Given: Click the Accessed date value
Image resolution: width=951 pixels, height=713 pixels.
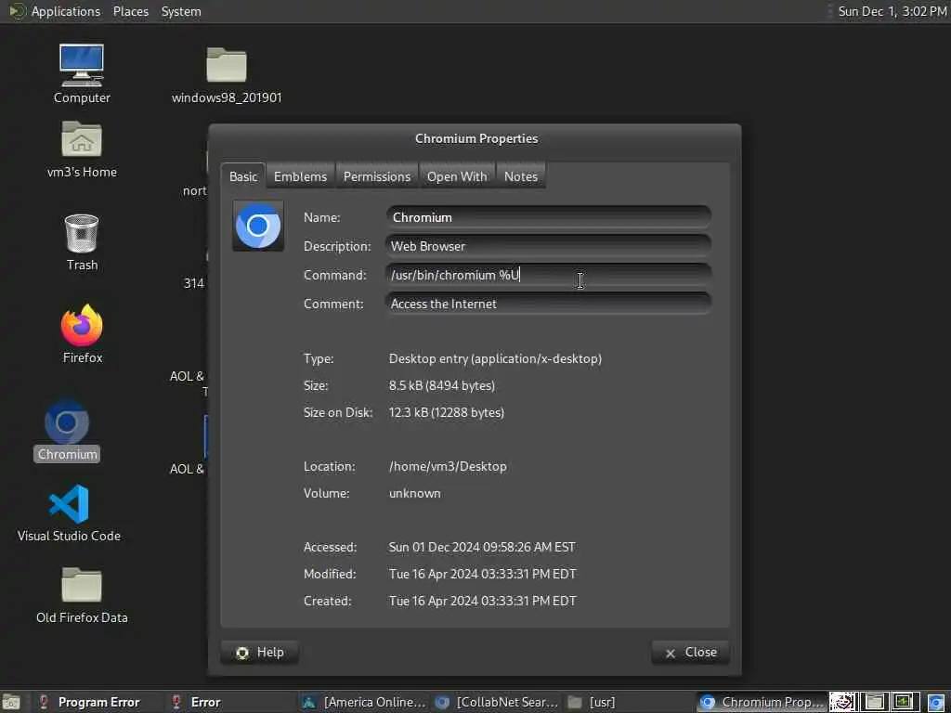Looking at the screenshot, I should [482, 547].
